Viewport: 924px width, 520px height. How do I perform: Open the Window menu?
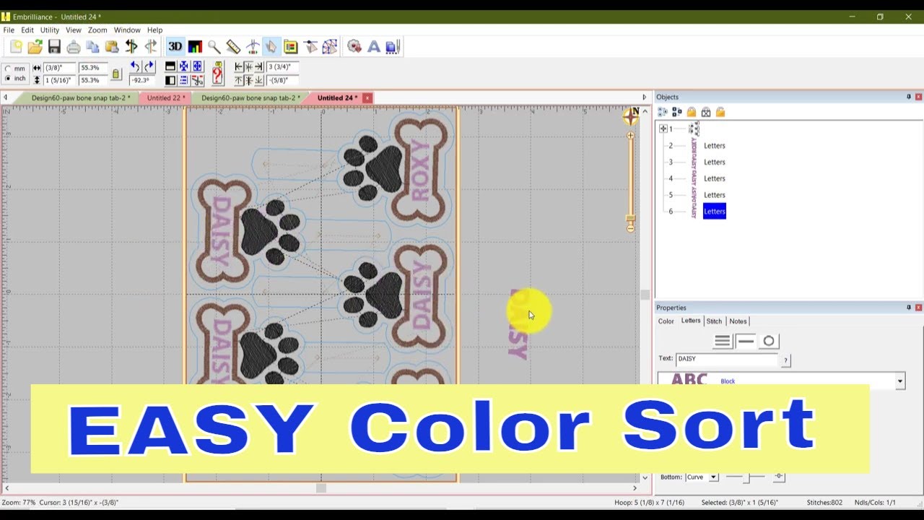[x=127, y=30]
